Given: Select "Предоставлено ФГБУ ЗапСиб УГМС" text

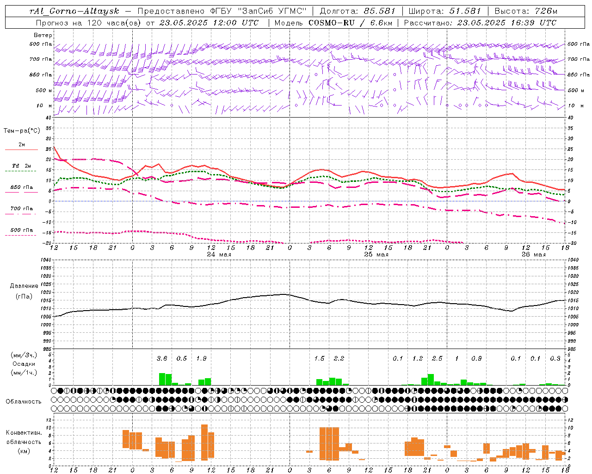Looking at the screenshot, I should [x=222, y=11].
